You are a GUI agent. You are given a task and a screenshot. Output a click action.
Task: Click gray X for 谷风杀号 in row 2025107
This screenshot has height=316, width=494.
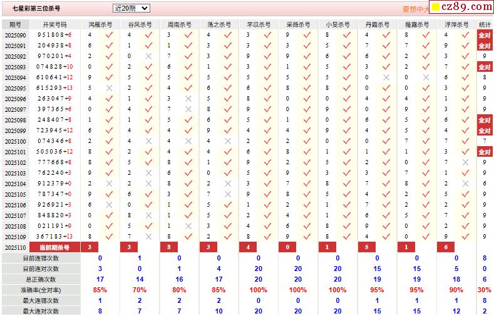[x=149, y=215]
